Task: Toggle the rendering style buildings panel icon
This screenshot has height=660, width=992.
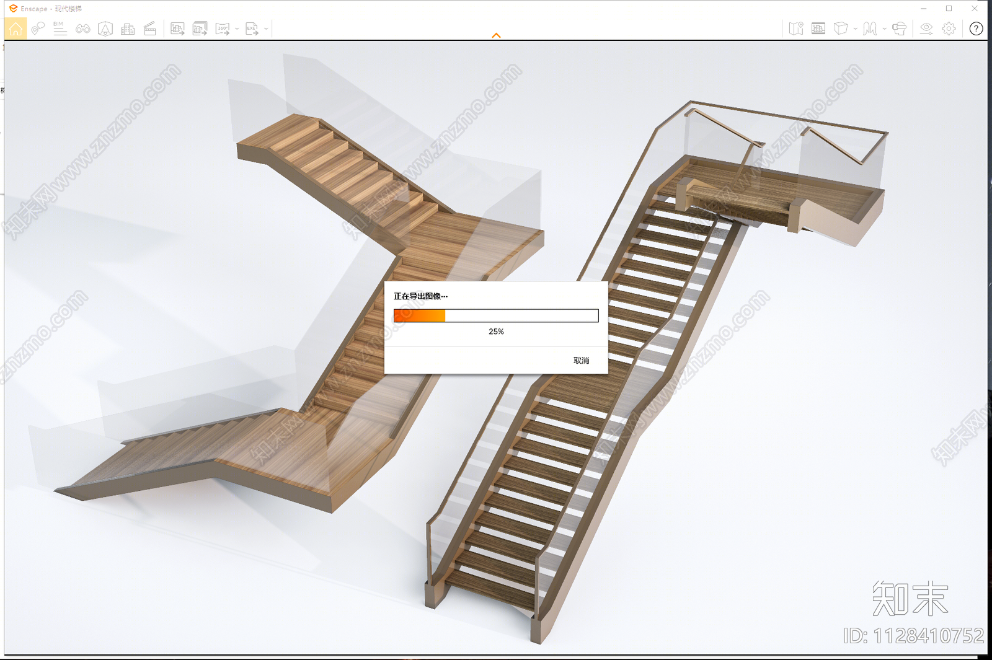Action: click(818, 29)
